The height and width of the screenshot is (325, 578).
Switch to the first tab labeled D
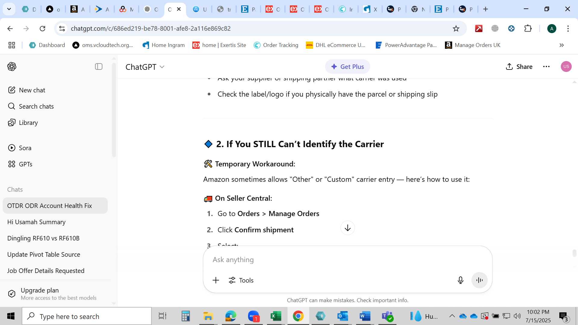click(29, 9)
